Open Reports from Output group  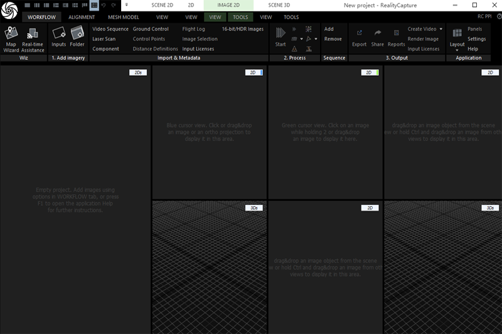(397, 37)
